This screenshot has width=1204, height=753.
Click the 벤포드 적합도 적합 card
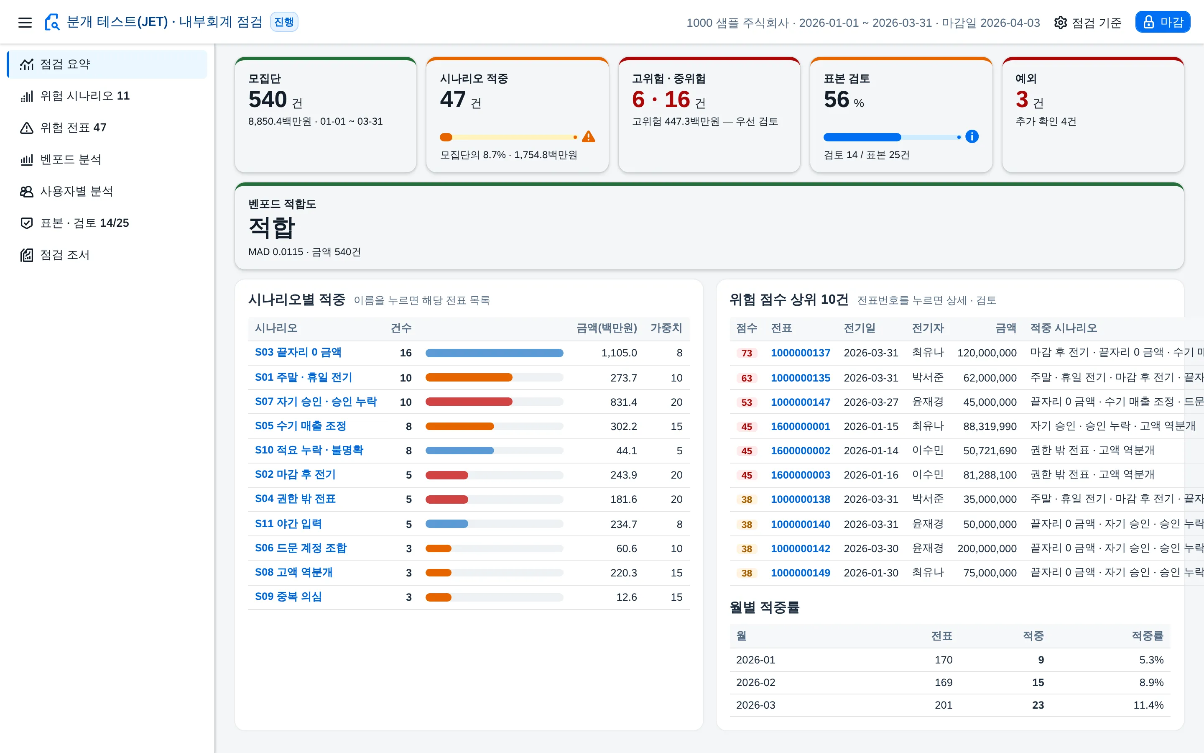(x=709, y=226)
